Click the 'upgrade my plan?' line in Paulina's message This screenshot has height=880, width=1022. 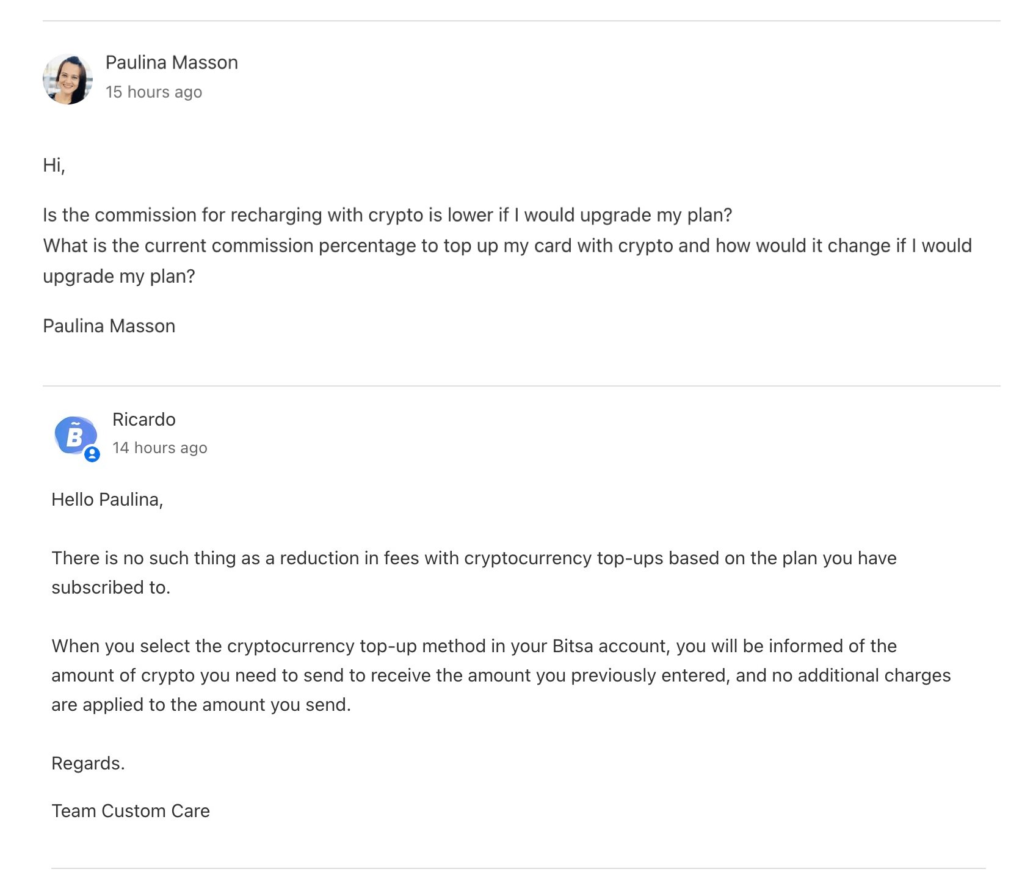119,276
